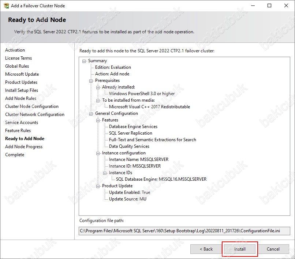Select Update Enabled: True row
The height and width of the screenshot is (259, 295).
click(130, 192)
